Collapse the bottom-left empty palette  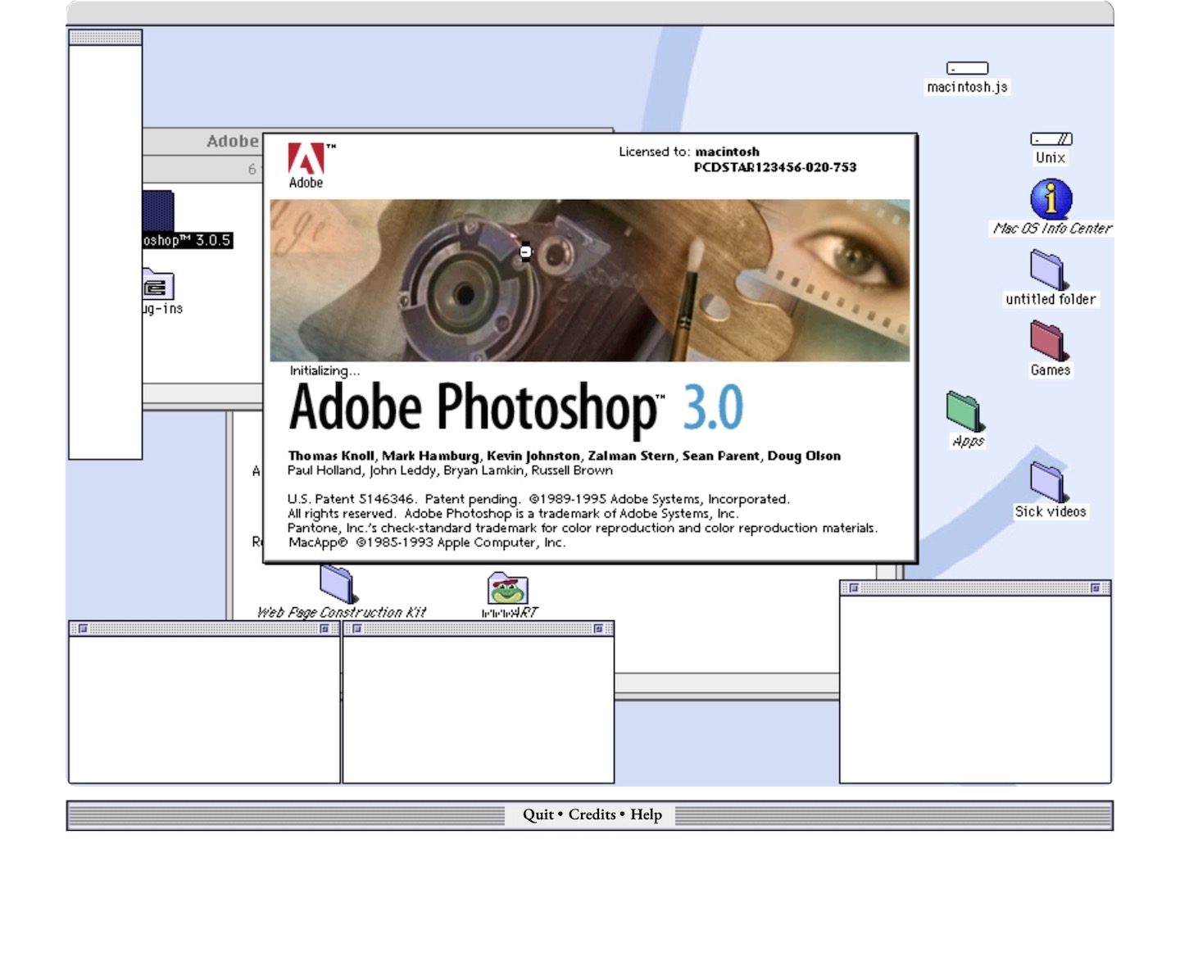324,628
